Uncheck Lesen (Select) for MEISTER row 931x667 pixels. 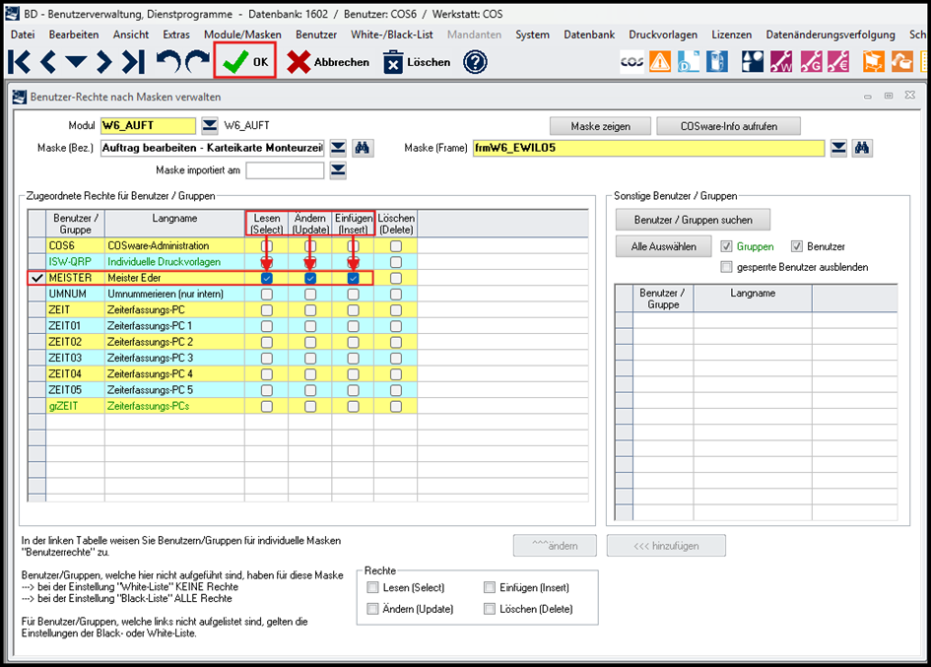(266, 279)
